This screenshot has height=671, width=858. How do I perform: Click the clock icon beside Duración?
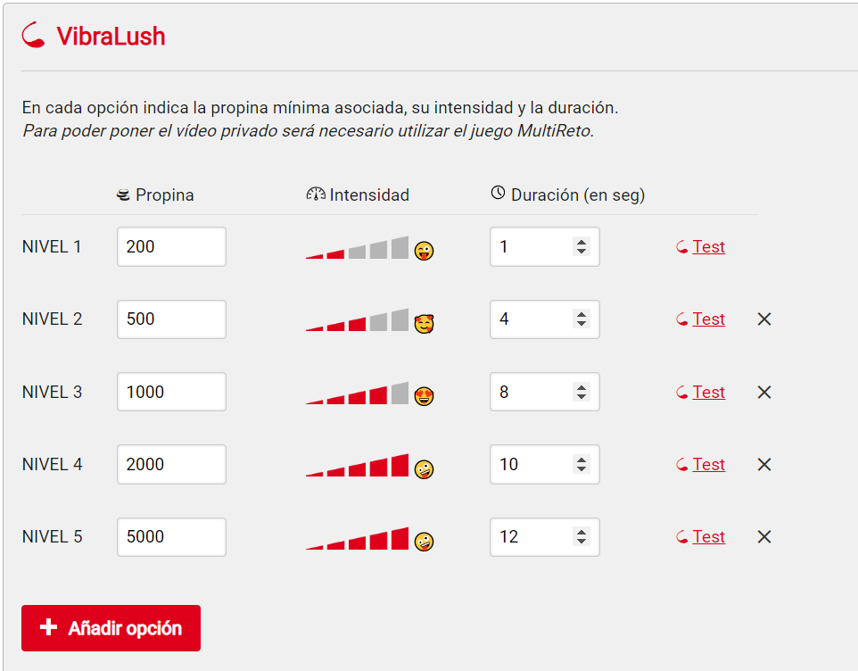tap(498, 193)
